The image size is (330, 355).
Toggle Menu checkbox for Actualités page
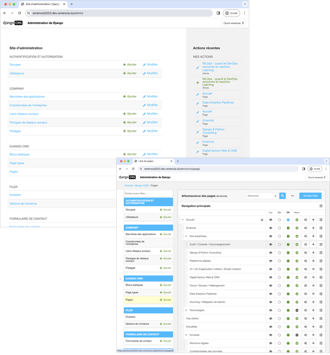[297, 327]
